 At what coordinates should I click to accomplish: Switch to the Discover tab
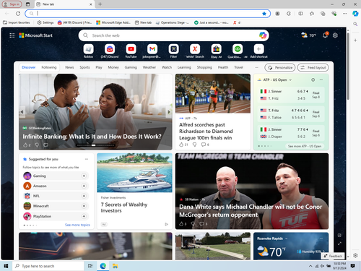tap(29, 67)
